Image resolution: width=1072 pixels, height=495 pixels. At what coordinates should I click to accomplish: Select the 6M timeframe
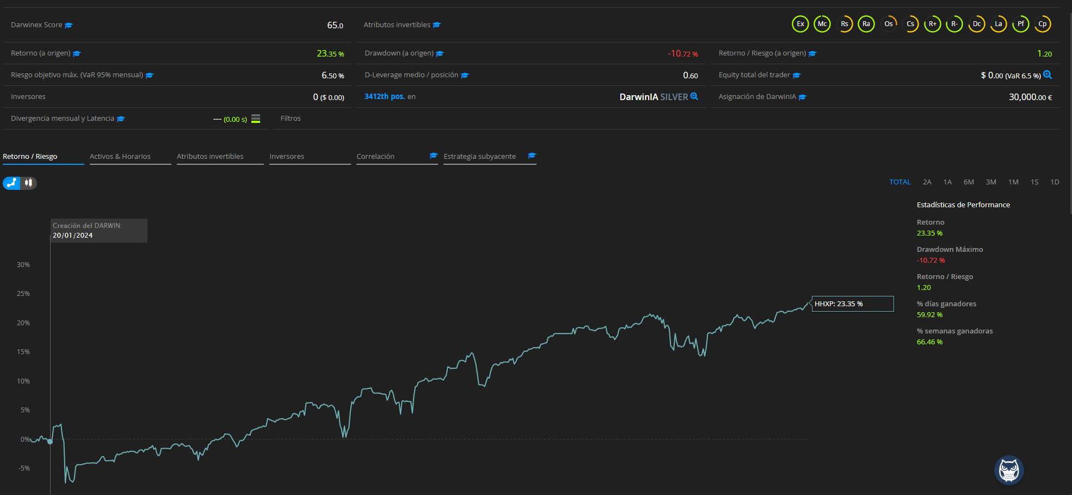969,182
